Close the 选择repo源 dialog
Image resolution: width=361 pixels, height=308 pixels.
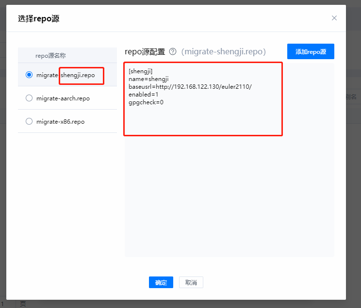click(x=334, y=18)
